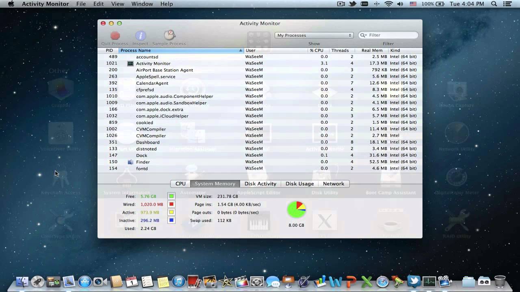Open Mail stamp icon in Dock
Viewport: 520px width, 292px height.
tap(69, 281)
